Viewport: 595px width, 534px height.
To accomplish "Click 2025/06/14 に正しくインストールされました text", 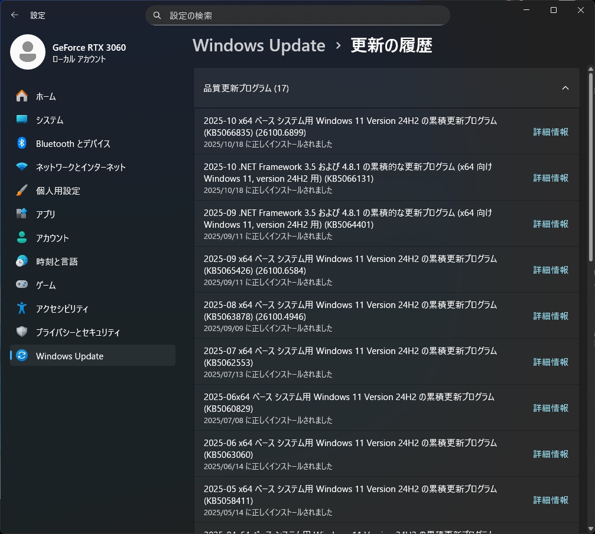I will (x=268, y=467).
